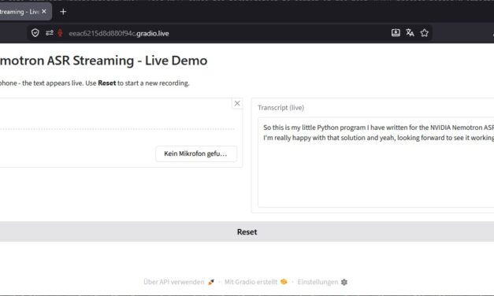Open 'Einstellungen' settings link
The height and width of the screenshot is (296, 494).
[322, 282]
